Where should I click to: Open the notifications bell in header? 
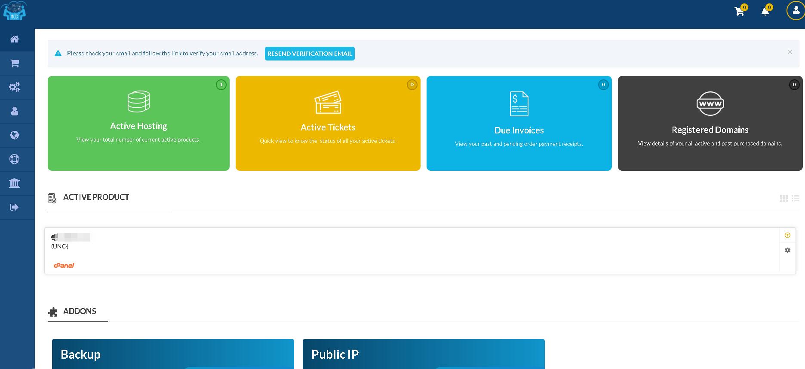pos(766,11)
